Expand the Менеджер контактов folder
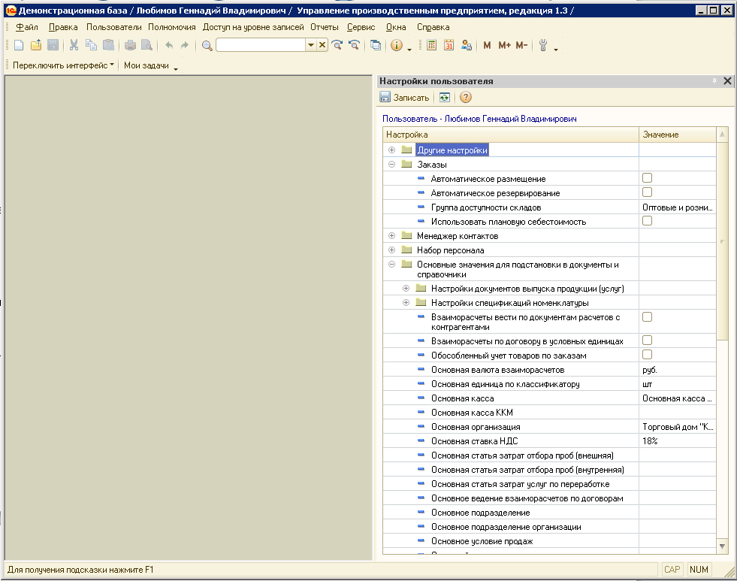 [x=391, y=235]
